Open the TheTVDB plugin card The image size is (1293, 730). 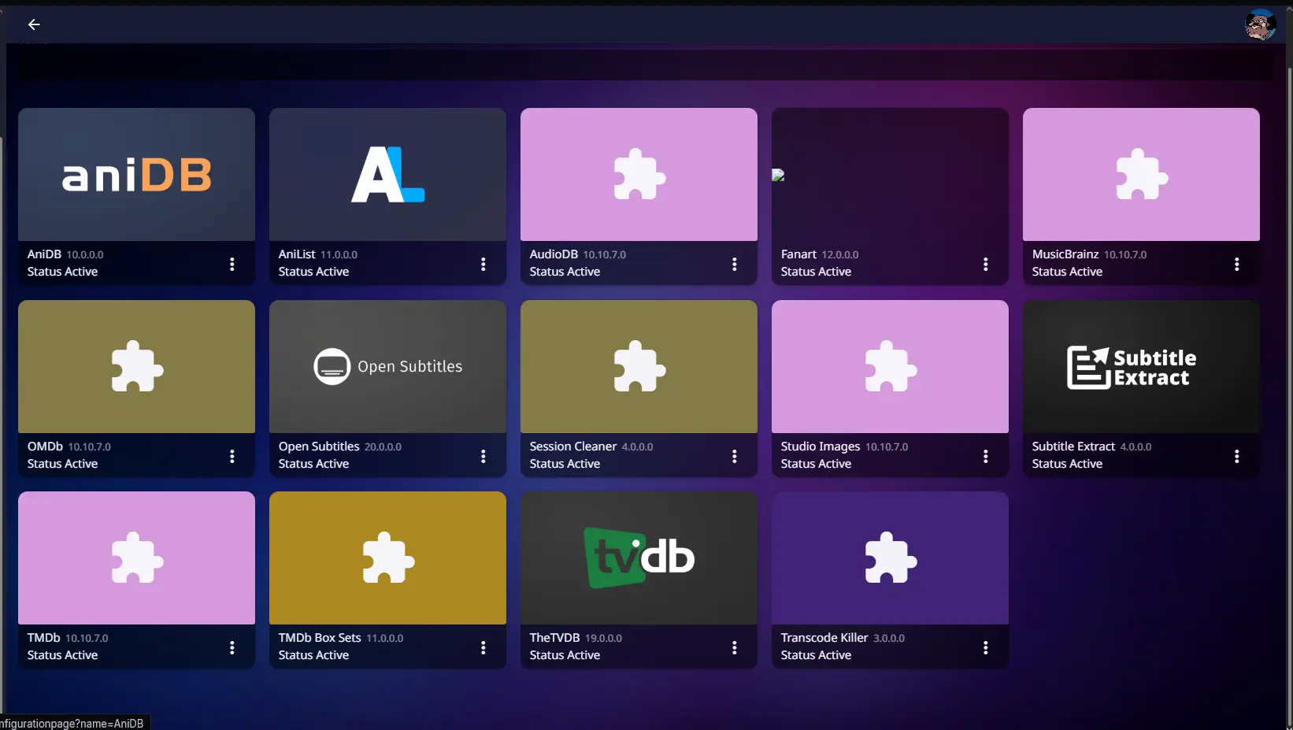pos(638,558)
